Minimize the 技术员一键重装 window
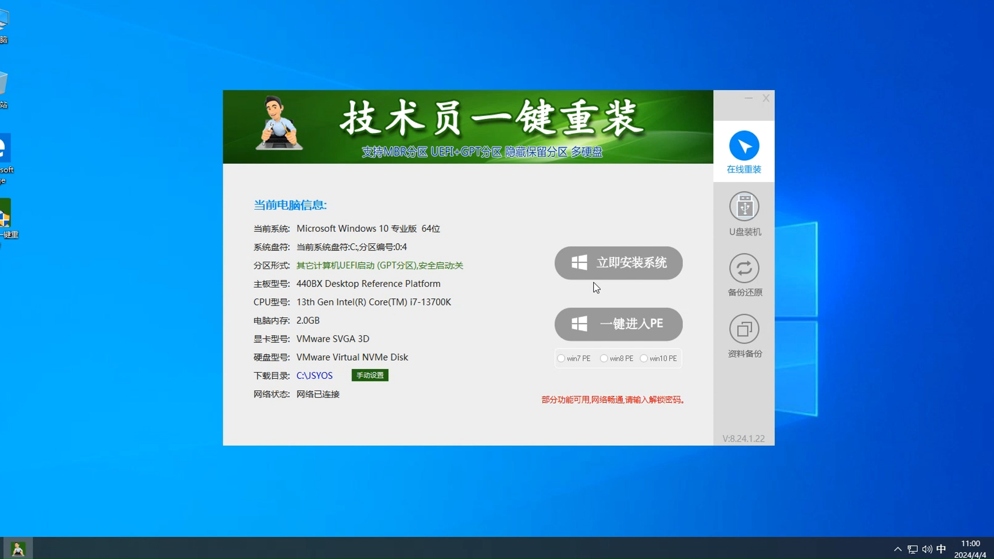The height and width of the screenshot is (559, 994). [x=749, y=98]
